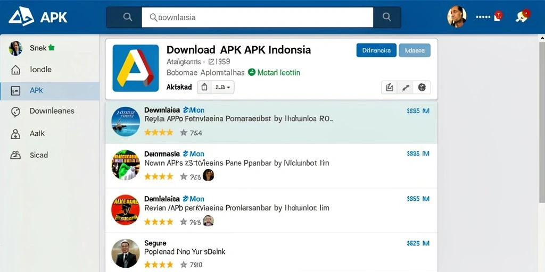Click the pen icon in app card
The image size is (545, 272).
pyautogui.click(x=405, y=88)
